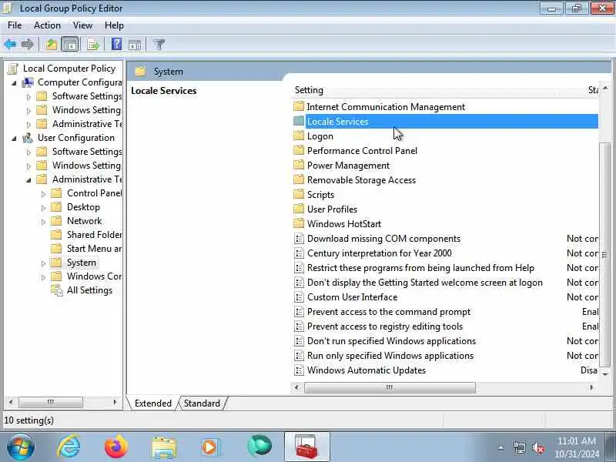Screen dimensions: 616x462
Task: Click the settings list vertical scrollbar thumb
Action: [x=605, y=255]
